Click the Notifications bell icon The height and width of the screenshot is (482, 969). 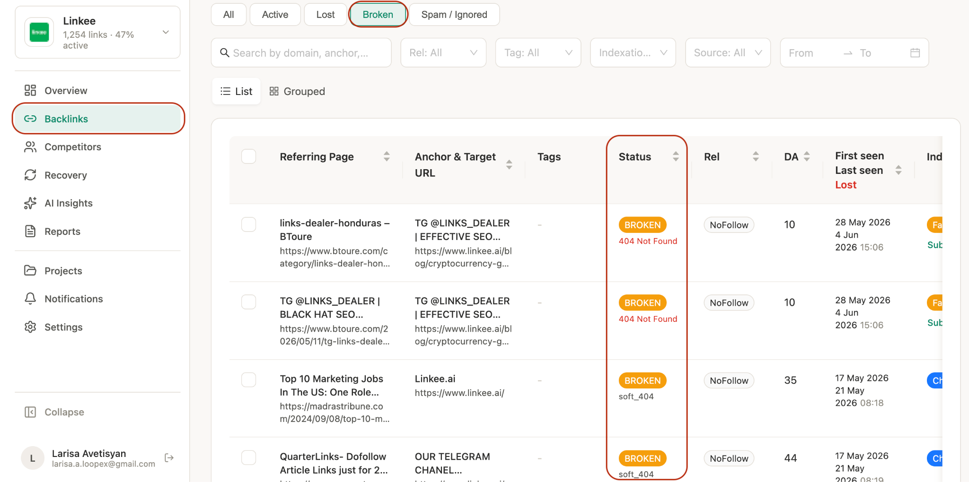(x=30, y=299)
